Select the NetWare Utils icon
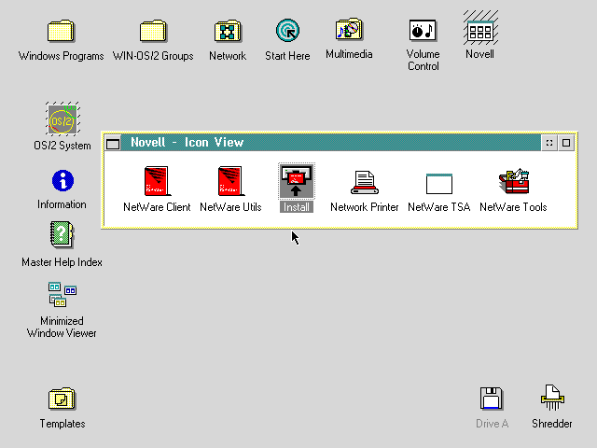Image resolution: width=597 pixels, height=448 pixels. [230, 181]
